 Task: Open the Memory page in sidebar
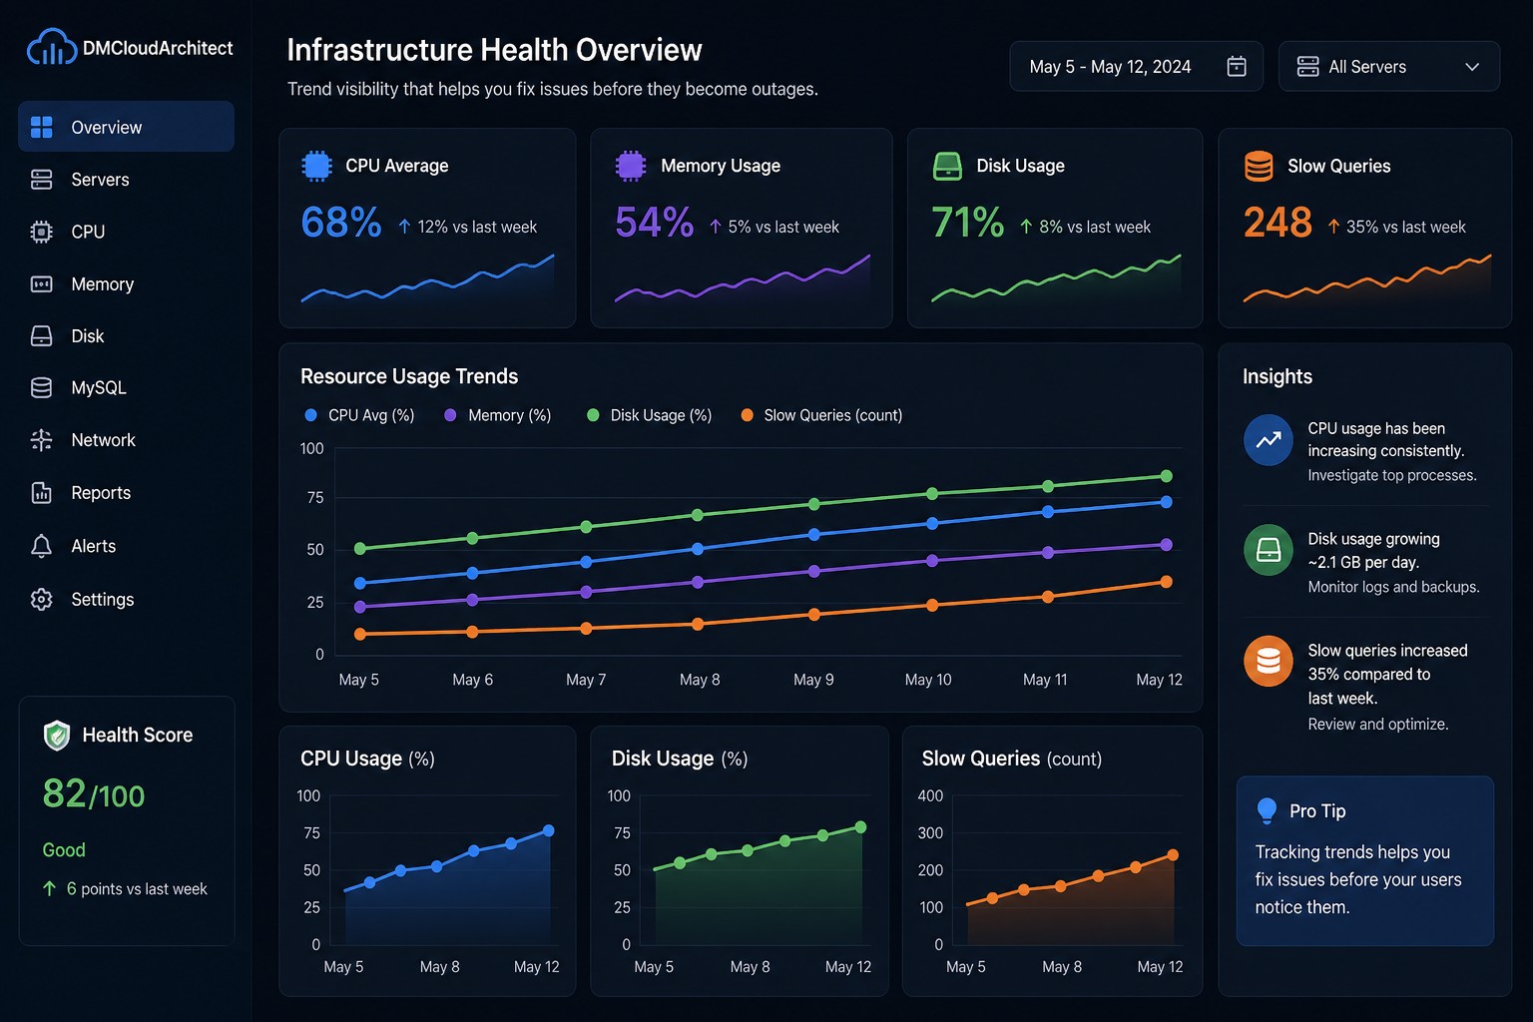pyautogui.click(x=127, y=284)
